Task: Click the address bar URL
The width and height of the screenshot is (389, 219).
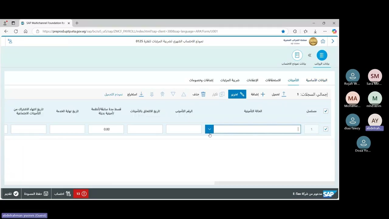Action: click(130, 31)
